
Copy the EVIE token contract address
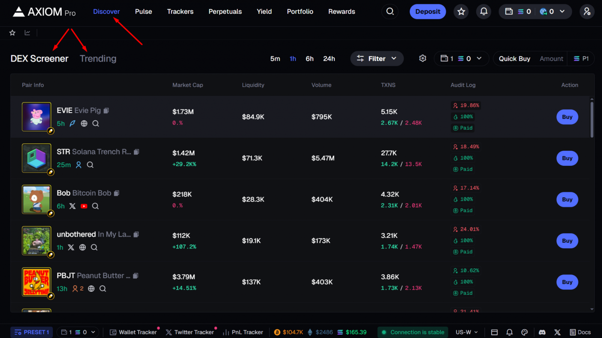pyautogui.click(x=107, y=110)
